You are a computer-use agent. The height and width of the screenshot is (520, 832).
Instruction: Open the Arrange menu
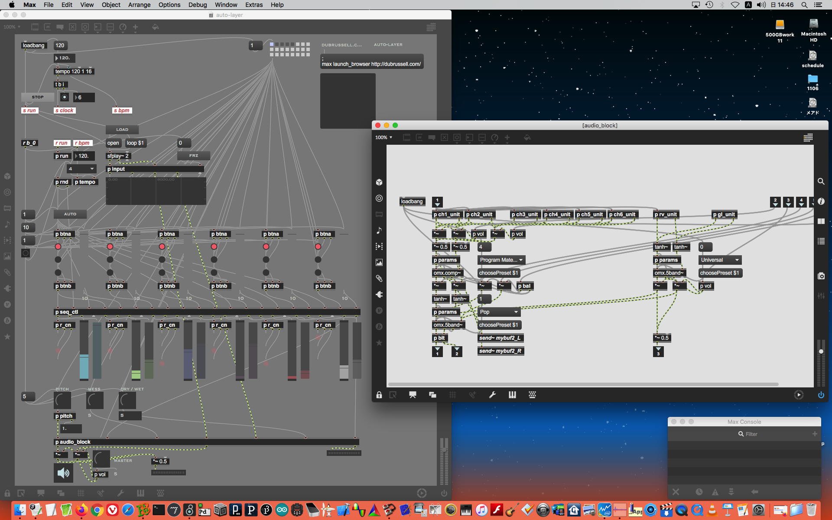139,5
